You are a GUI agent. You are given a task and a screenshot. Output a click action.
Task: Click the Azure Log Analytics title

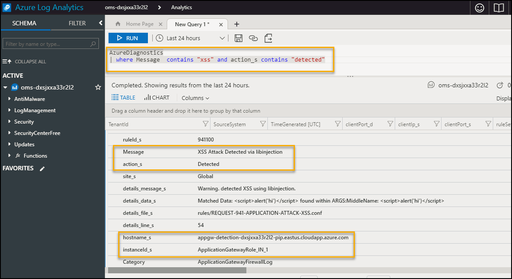coord(49,7)
